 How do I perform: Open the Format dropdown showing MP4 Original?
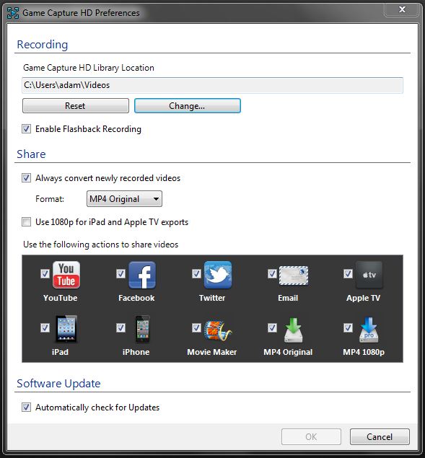pos(124,199)
